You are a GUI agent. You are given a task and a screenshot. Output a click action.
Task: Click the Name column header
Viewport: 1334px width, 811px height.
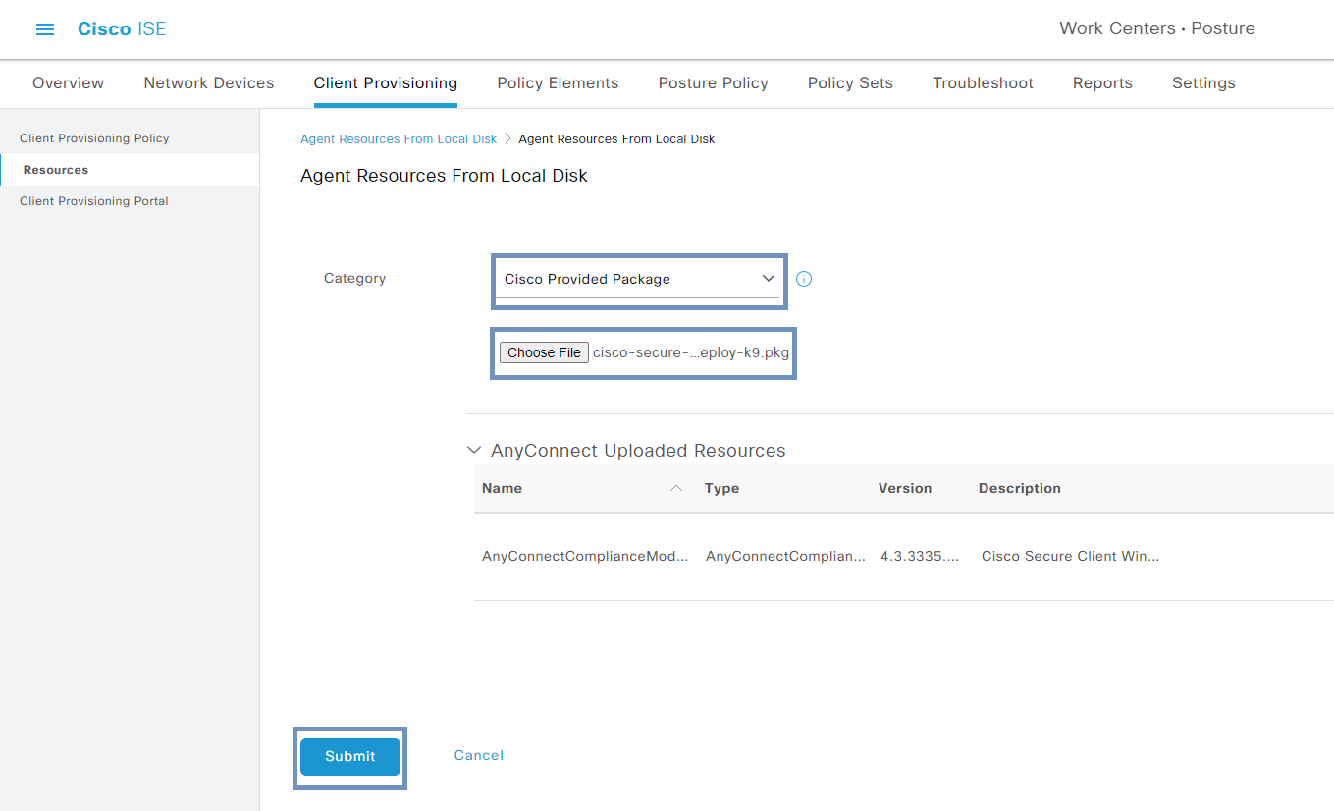(x=502, y=488)
